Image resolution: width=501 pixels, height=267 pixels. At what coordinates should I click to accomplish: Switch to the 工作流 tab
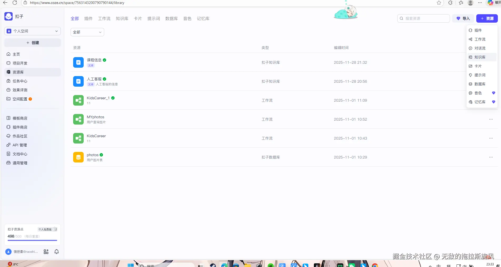tap(104, 18)
